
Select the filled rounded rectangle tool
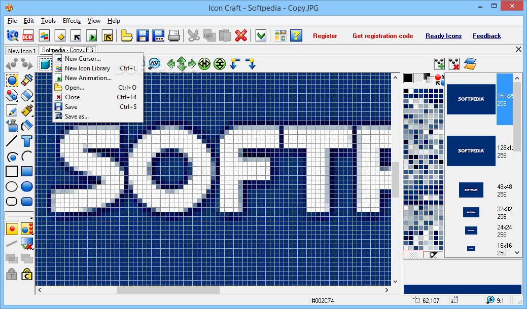point(27,201)
